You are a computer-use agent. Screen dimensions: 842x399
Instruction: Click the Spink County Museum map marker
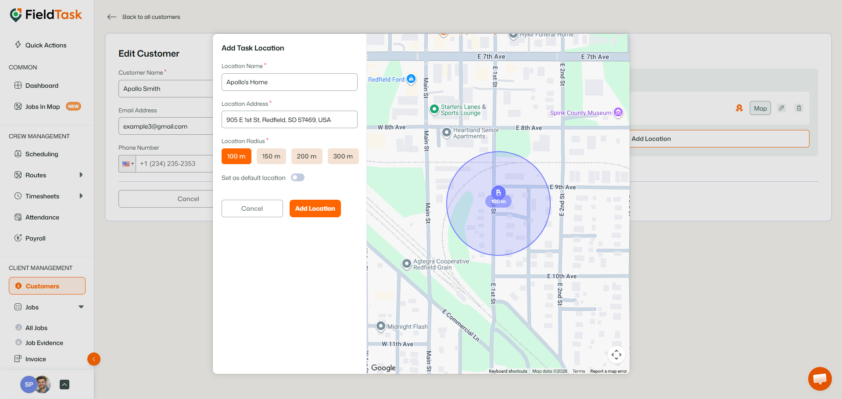(618, 113)
